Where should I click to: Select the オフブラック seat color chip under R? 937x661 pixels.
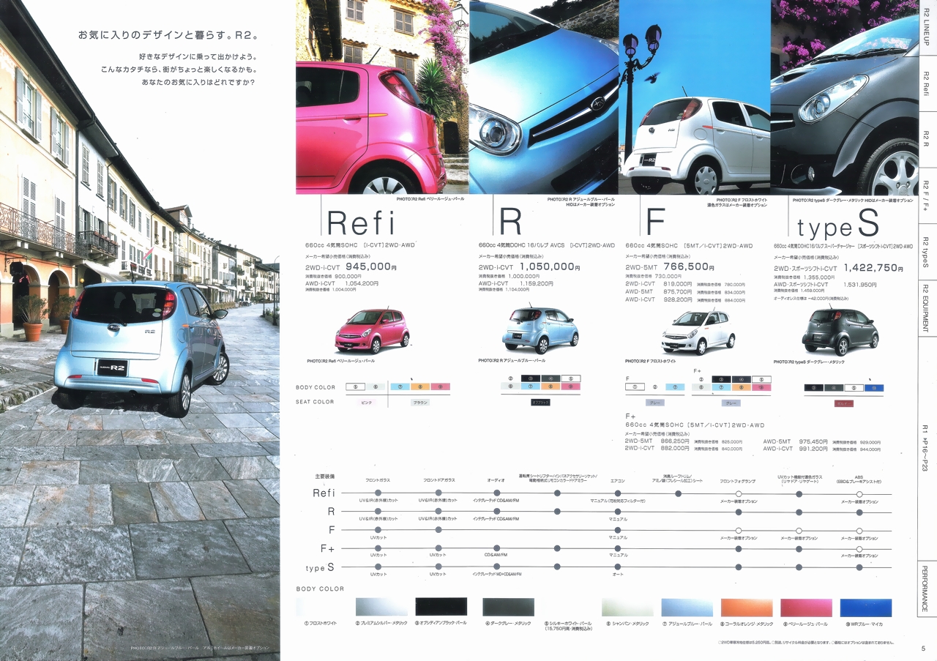(540, 403)
